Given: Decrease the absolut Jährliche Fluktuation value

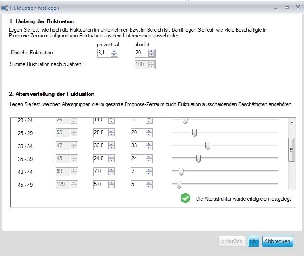Looking at the screenshot, I should click(x=152, y=55).
